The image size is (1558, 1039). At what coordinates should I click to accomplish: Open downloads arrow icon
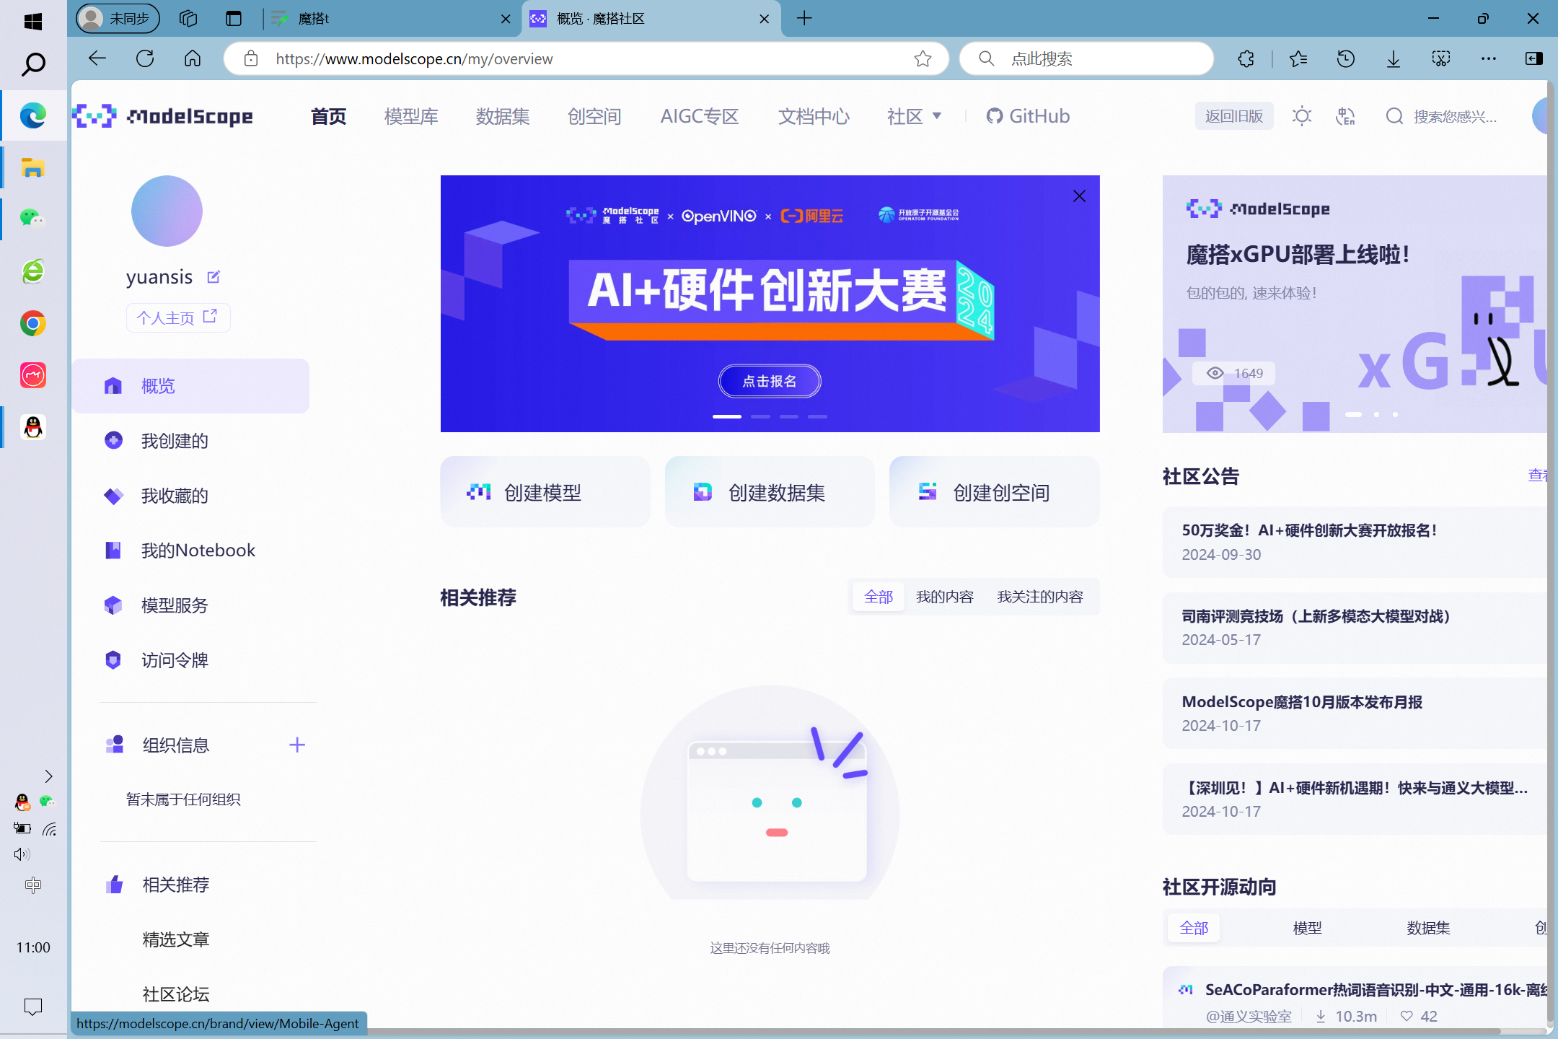click(x=1394, y=58)
